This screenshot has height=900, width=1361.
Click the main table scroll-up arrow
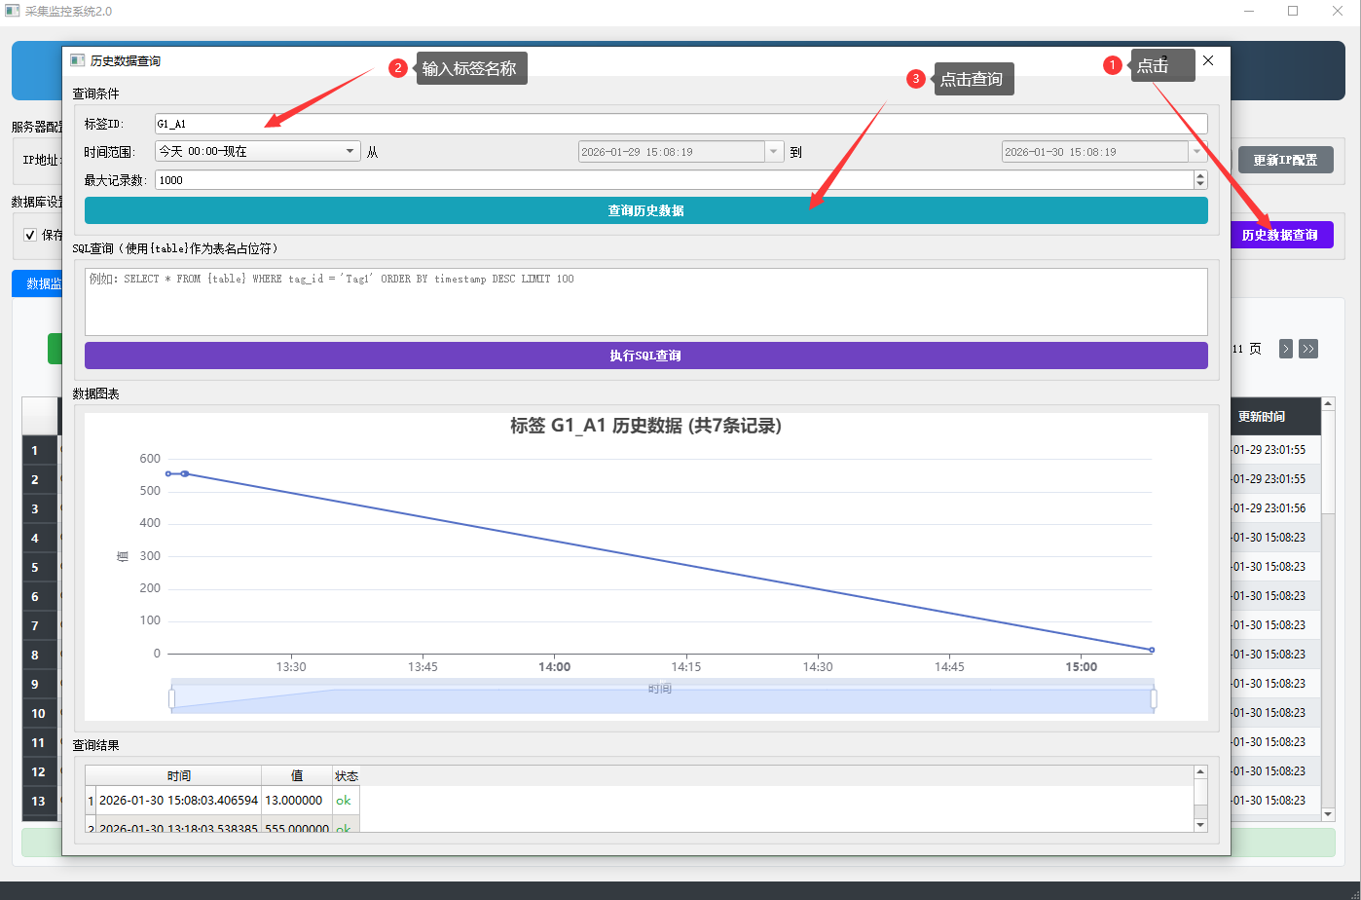tap(1328, 404)
